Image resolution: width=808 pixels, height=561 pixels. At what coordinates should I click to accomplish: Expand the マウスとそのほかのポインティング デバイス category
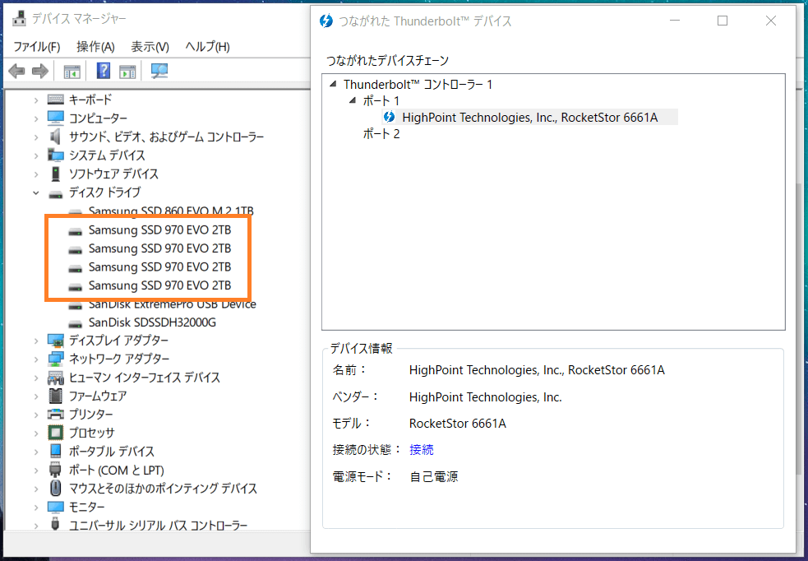[x=36, y=489]
